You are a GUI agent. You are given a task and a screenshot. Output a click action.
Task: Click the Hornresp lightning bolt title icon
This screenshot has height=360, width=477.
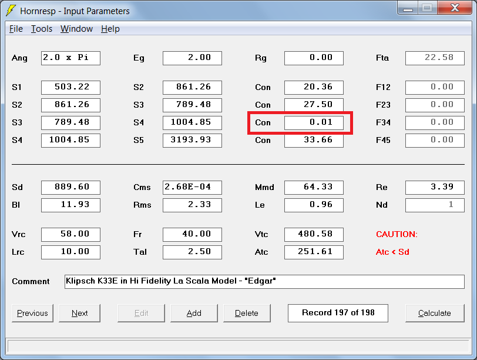click(x=11, y=11)
